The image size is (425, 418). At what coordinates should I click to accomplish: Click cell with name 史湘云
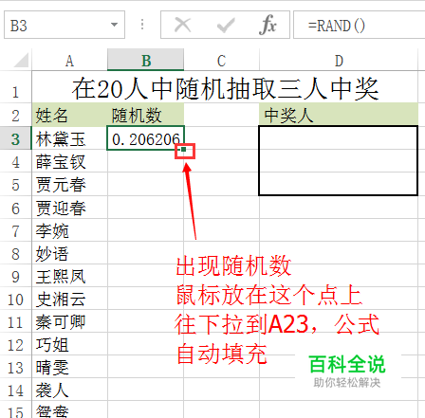(x=69, y=299)
